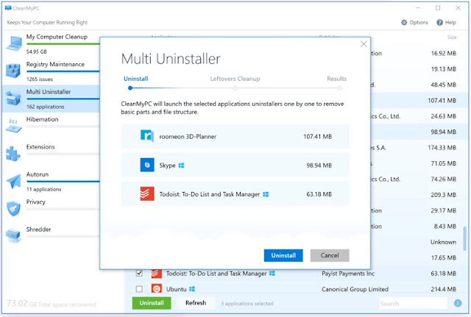The image size is (471, 317).
Task: Click the Shredder icon in sidebar
Action: coord(13,235)
